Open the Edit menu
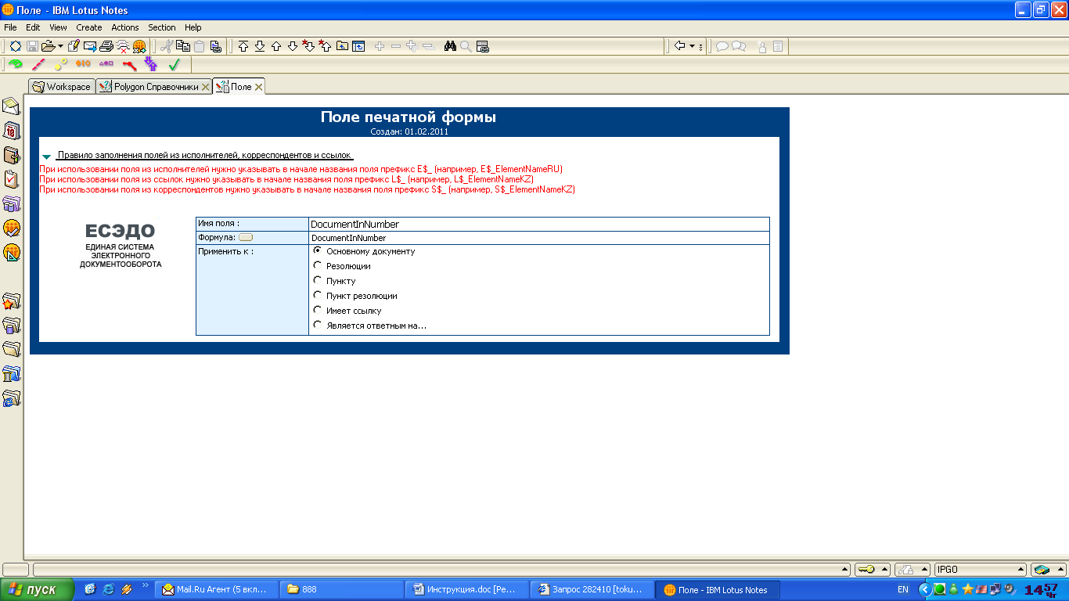The height and width of the screenshot is (601, 1069). (x=33, y=27)
